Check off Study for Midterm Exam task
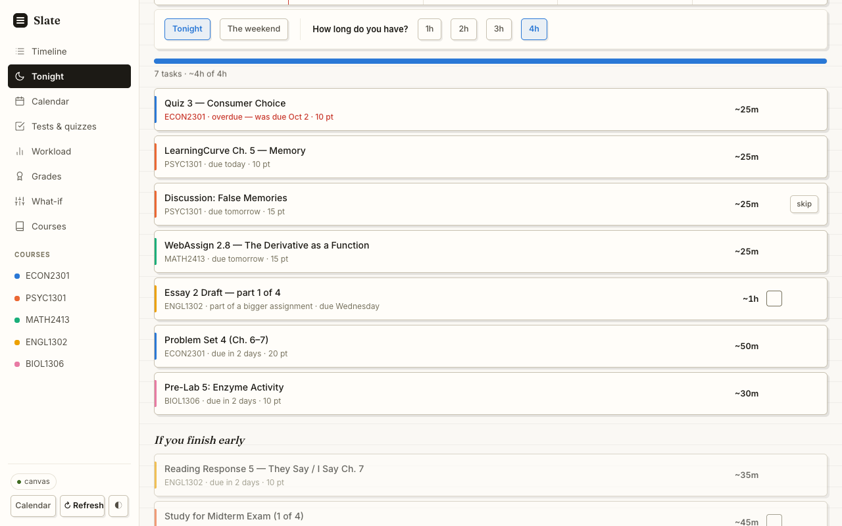This screenshot has width=842, height=526. coord(774,521)
